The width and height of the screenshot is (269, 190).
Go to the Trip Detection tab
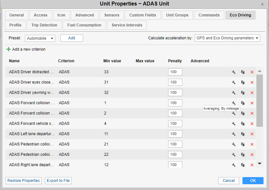44,25
